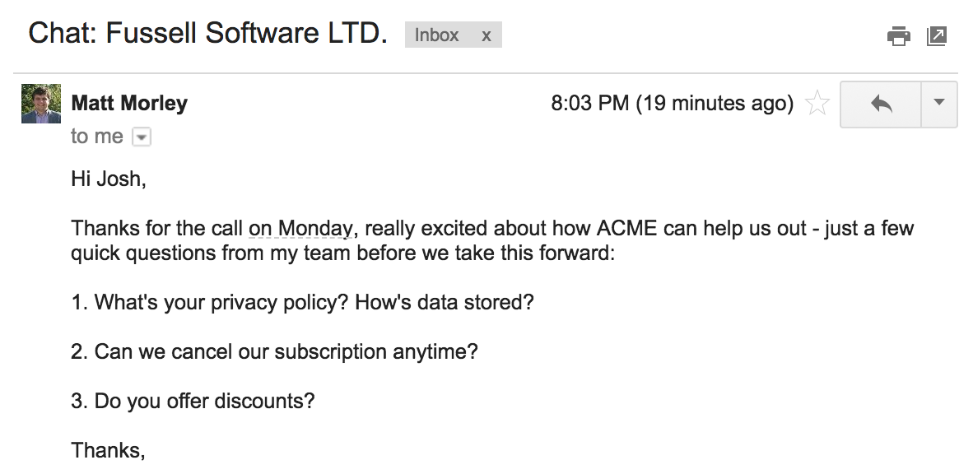
Task: Select the sender name Matt Morley
Action: click(129, 103)
